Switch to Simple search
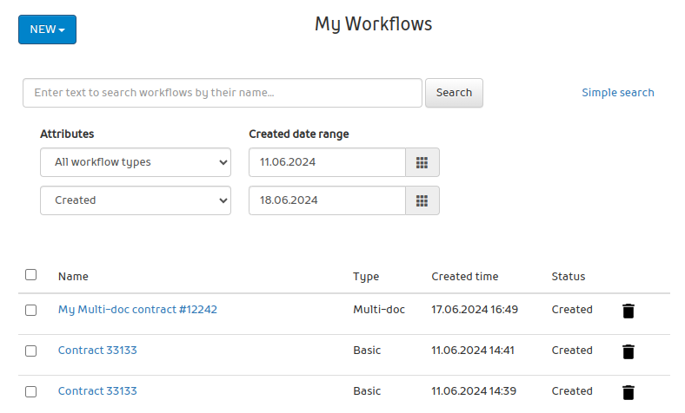The image size is (685, 413). tap(617, 93)
